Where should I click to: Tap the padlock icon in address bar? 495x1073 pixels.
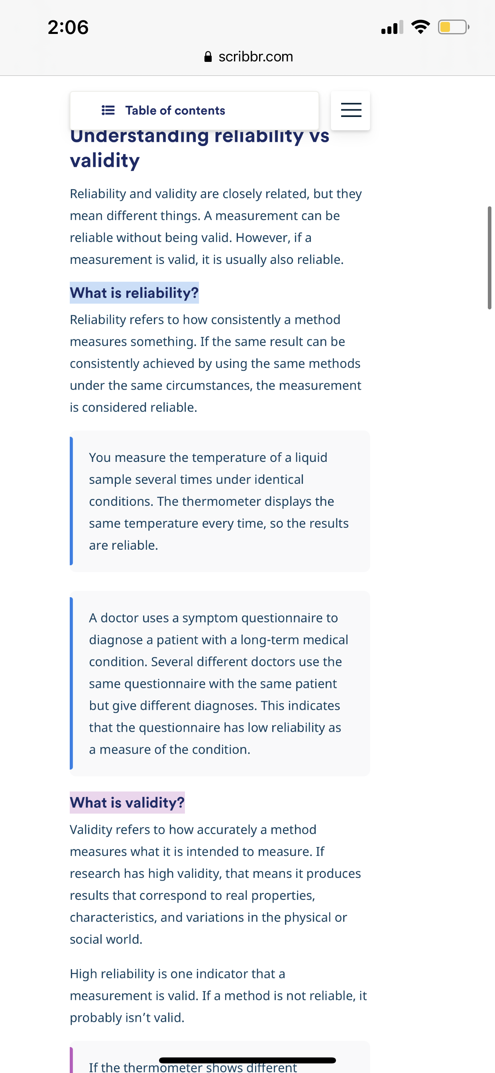pos(208,57)
